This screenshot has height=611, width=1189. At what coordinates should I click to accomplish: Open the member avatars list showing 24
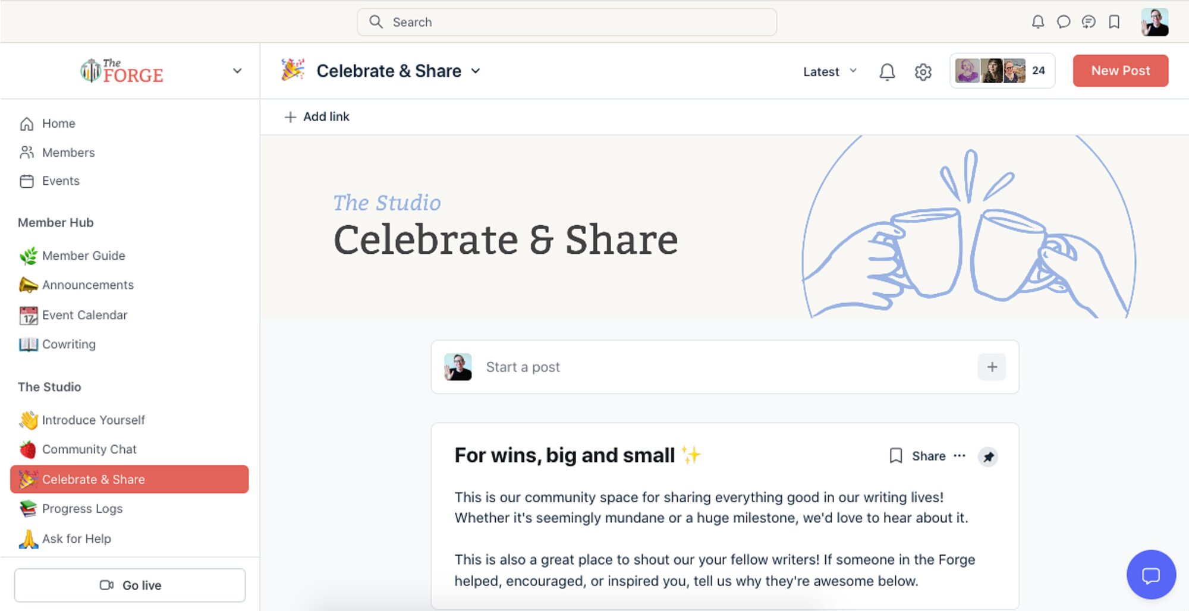pos(1002,71)
